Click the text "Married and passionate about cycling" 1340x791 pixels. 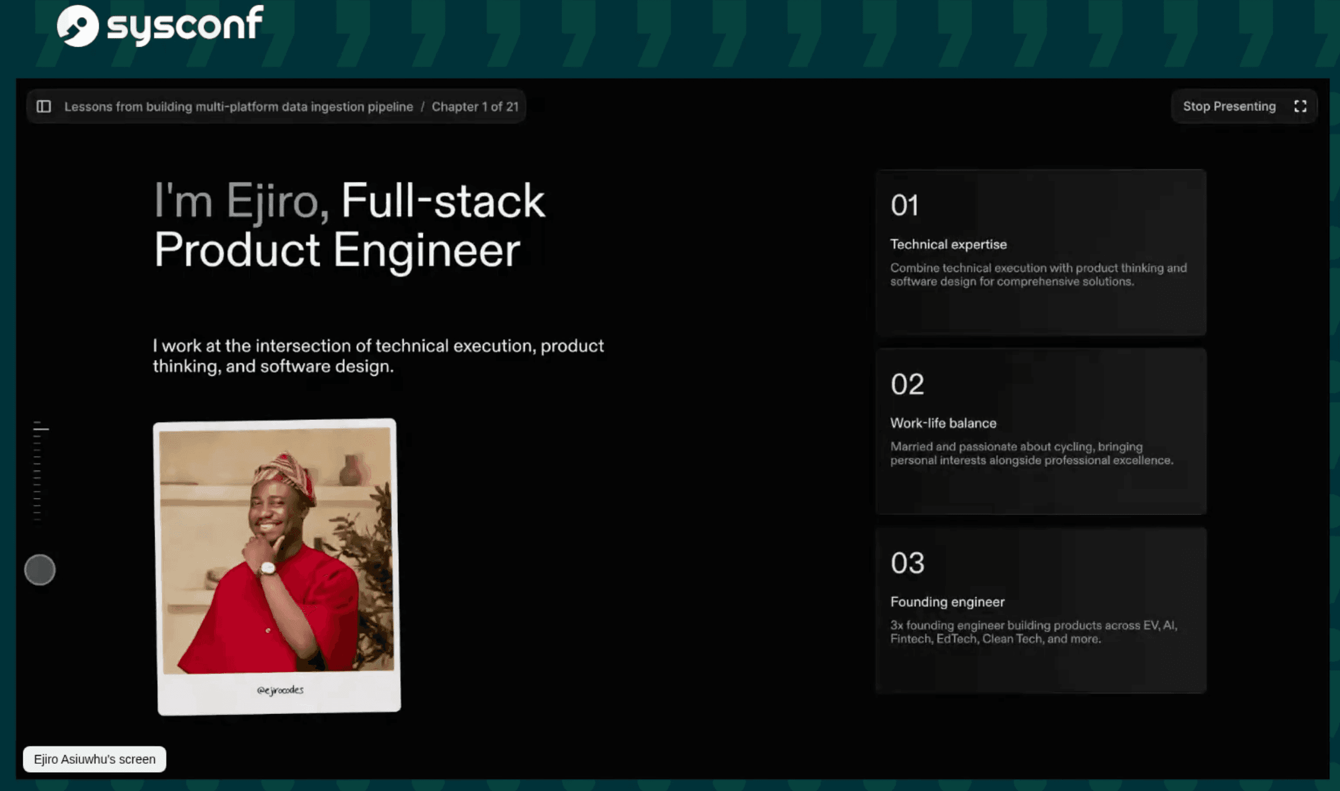click(x=991, y=446)
